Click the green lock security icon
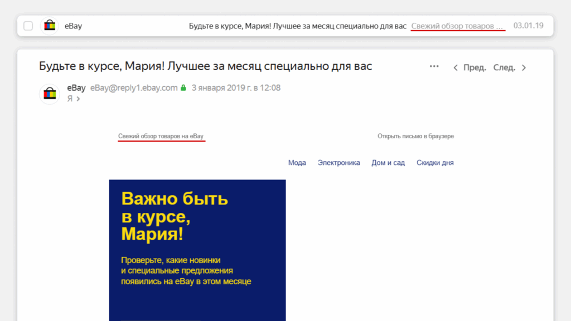The height and width of the screenshot is (321, 571). 183,87
